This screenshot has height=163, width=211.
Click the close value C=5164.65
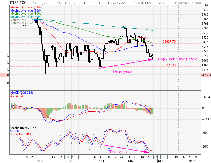point(142,3)
